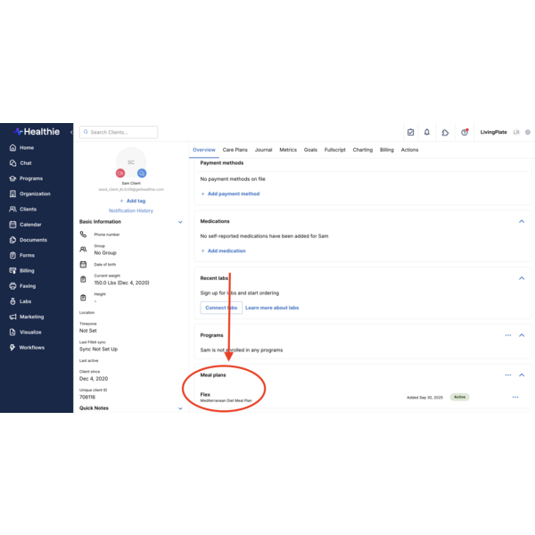
Task: Collapse the Basic Information section
Action: click(x=180, y=221)
